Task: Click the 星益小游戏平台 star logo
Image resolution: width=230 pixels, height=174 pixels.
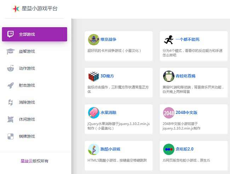Action: pyautogui.click(x=16, y=9)
